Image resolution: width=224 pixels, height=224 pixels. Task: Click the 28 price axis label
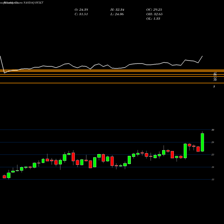213,142
